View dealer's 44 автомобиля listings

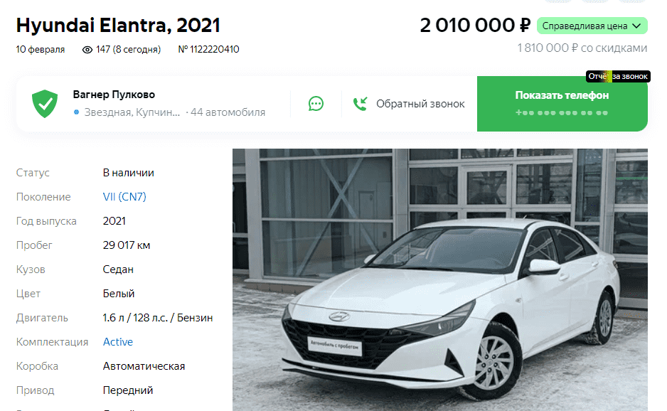click(228, 112)
